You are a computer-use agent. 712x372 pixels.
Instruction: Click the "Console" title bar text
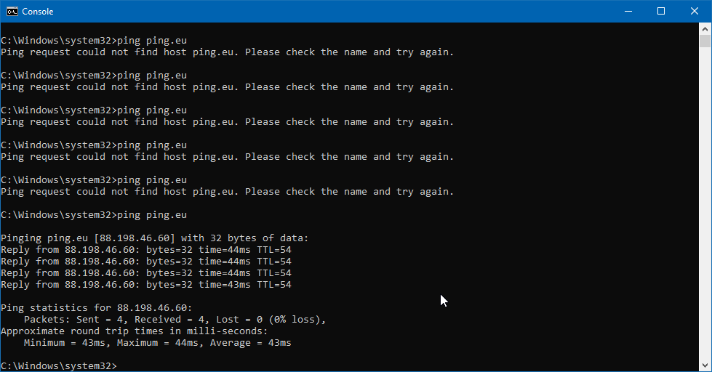38,12
